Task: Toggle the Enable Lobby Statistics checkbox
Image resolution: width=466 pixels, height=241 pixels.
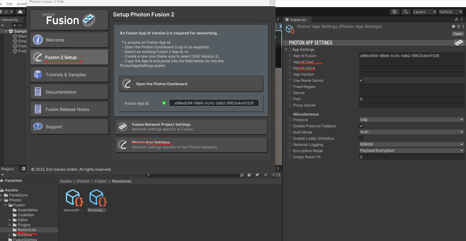Action: 361,138
